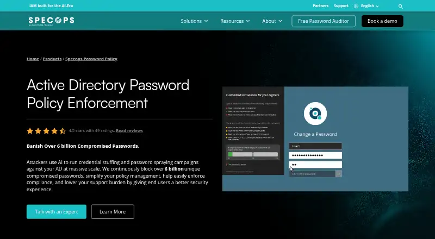Viewport: 435px width, 239px height.
Task: Open the Partners link
Action: coord(320,6)
